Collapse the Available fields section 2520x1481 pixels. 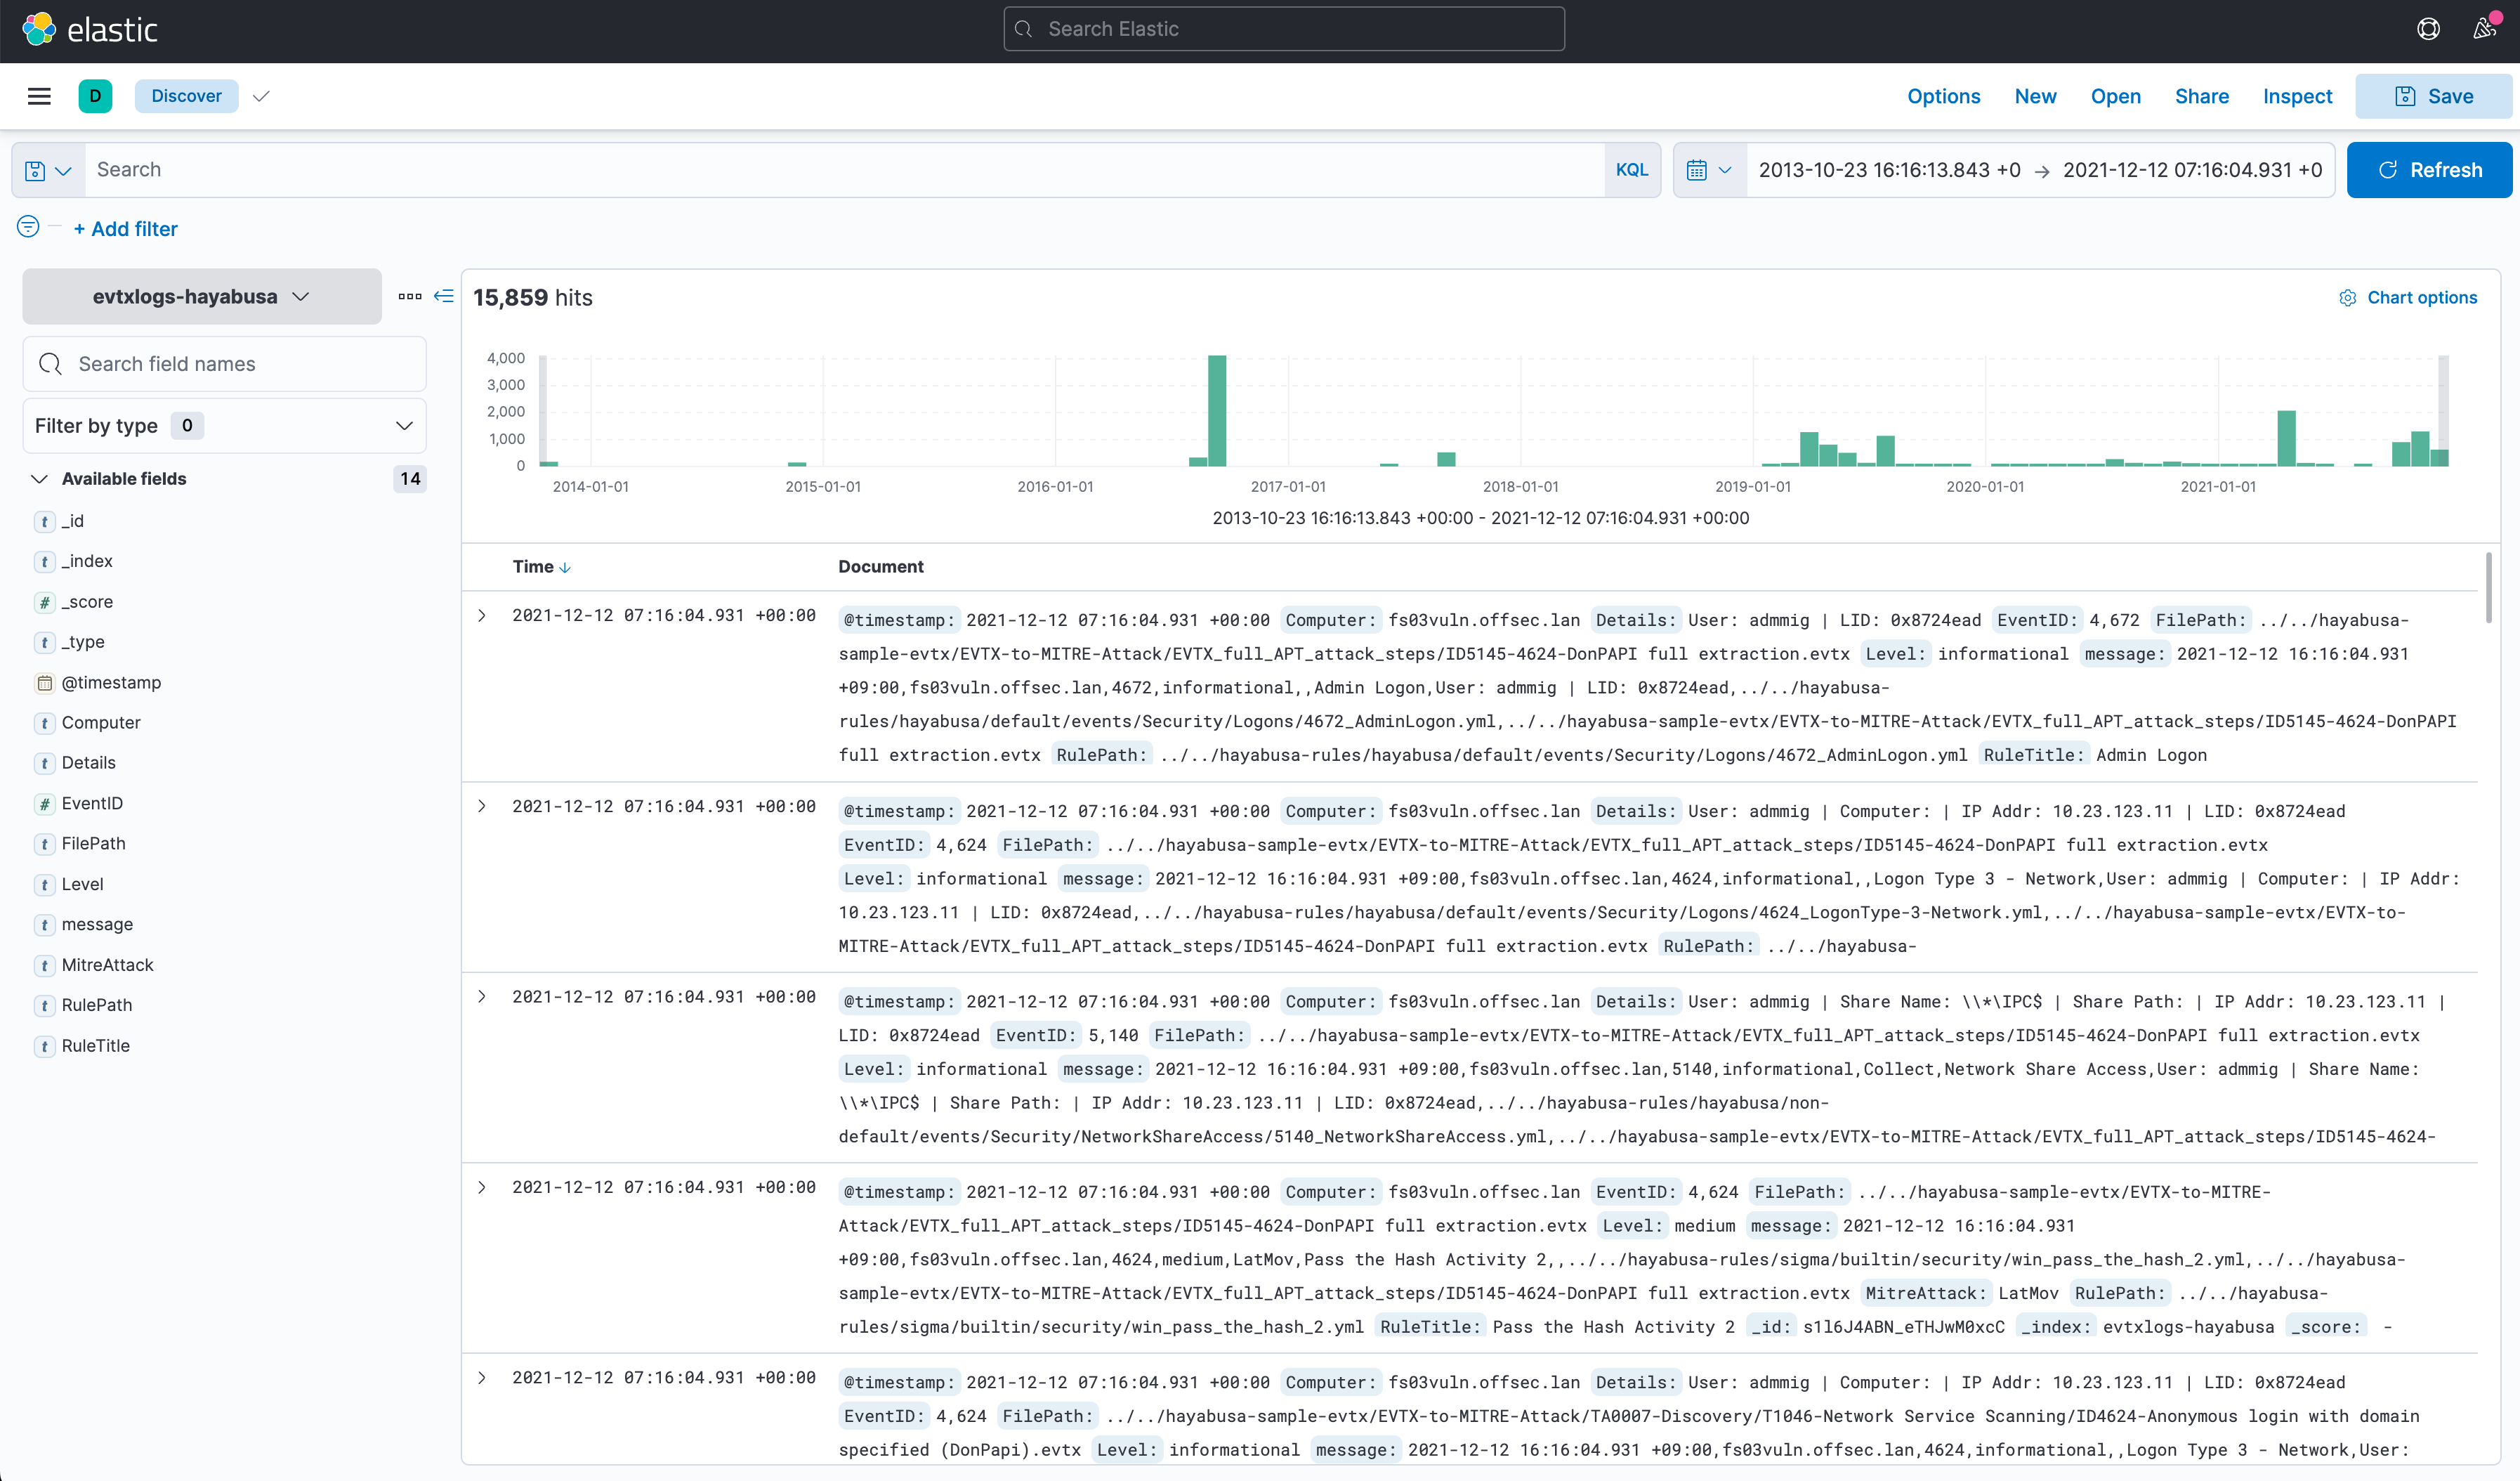[39, 479]
